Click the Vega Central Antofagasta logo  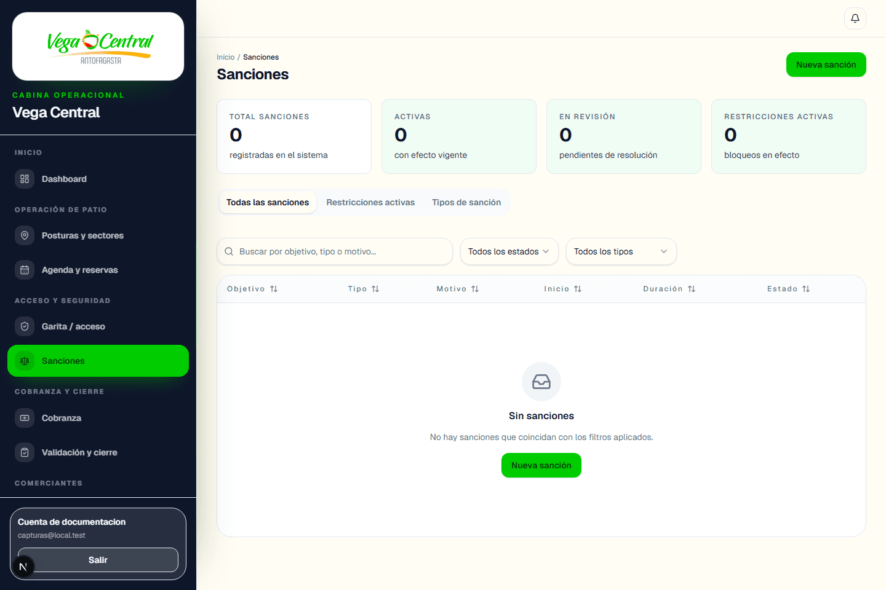click(98, 46)
